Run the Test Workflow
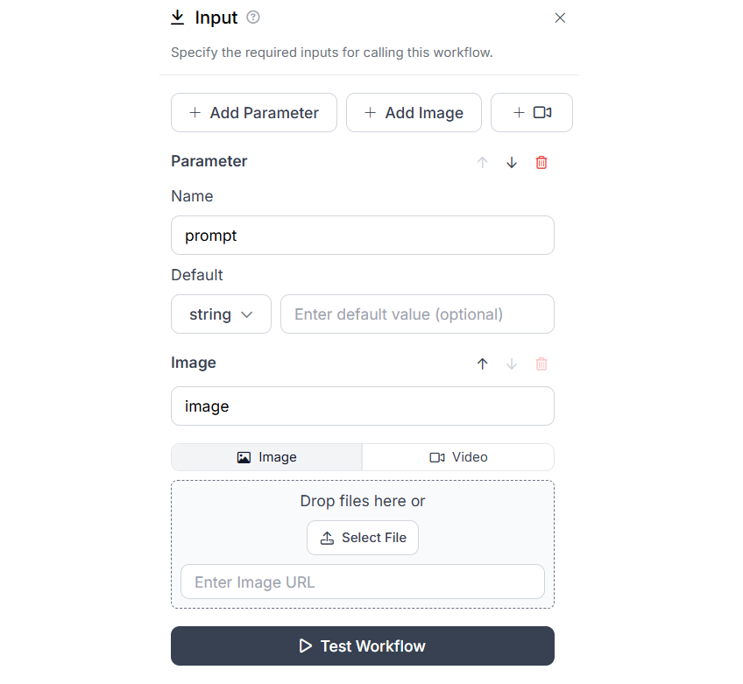This screenshot has width=743, height=684. coord(362,645)
